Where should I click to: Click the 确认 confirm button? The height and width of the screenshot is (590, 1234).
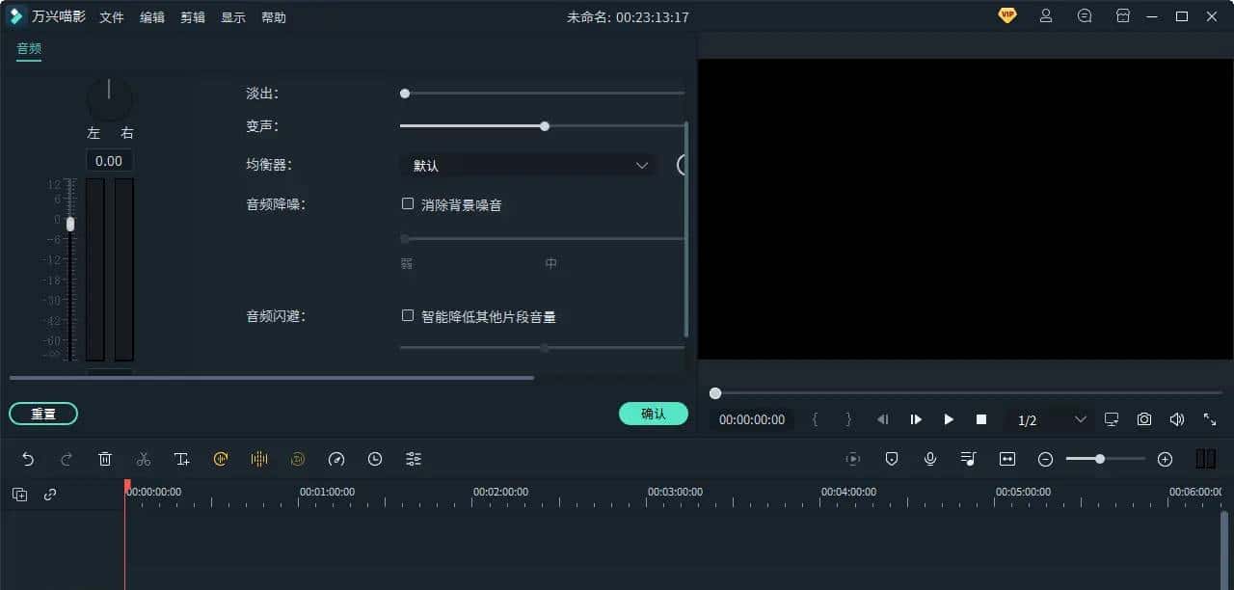coord(654,413)
